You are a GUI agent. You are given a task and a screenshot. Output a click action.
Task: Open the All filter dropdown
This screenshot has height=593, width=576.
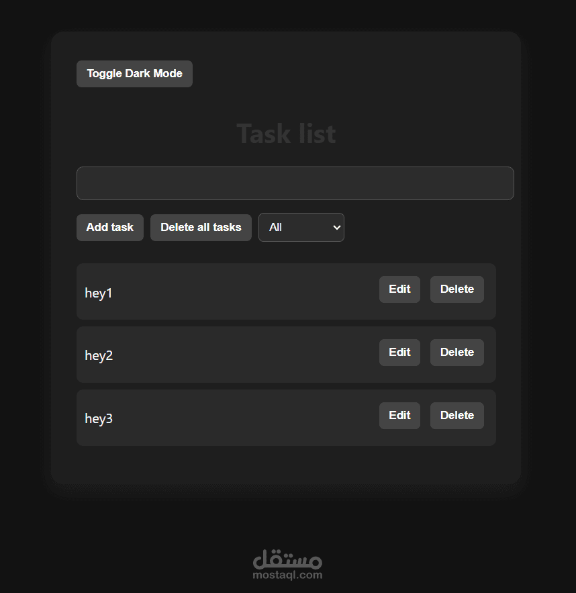coord(301,228)
